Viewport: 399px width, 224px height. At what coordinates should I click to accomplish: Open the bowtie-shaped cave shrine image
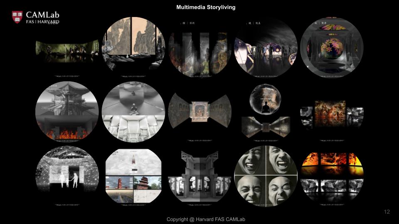200,110
